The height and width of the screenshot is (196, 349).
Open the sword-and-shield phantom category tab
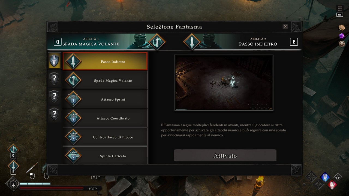coord(54,60)
